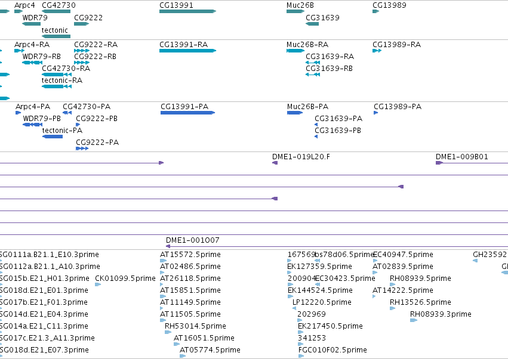Click transcript CG9222-RA

(x=96, y=44)
